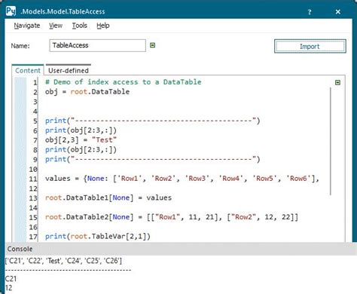Click the Console header label

pos(20,249)
